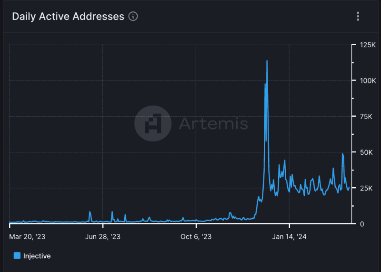Click the Injective legend label

(x=37, y=256)
